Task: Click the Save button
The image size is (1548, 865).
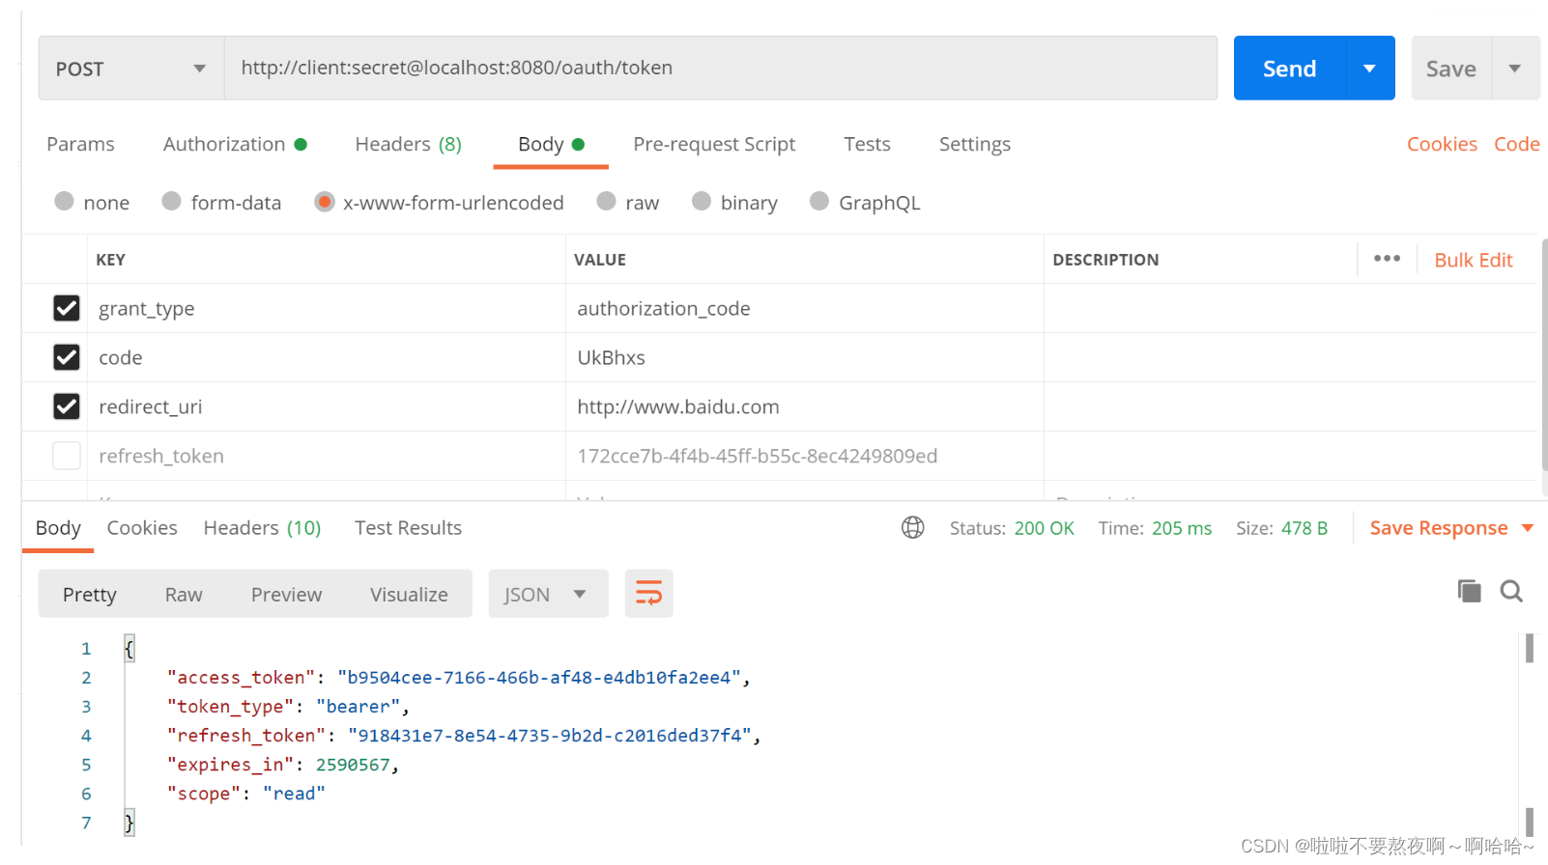Action: (1450, 69)
